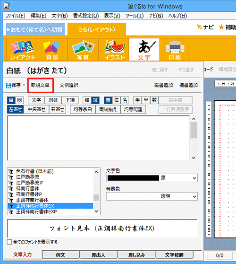Click 横書追加 to add horizontal text

[188, 85]
